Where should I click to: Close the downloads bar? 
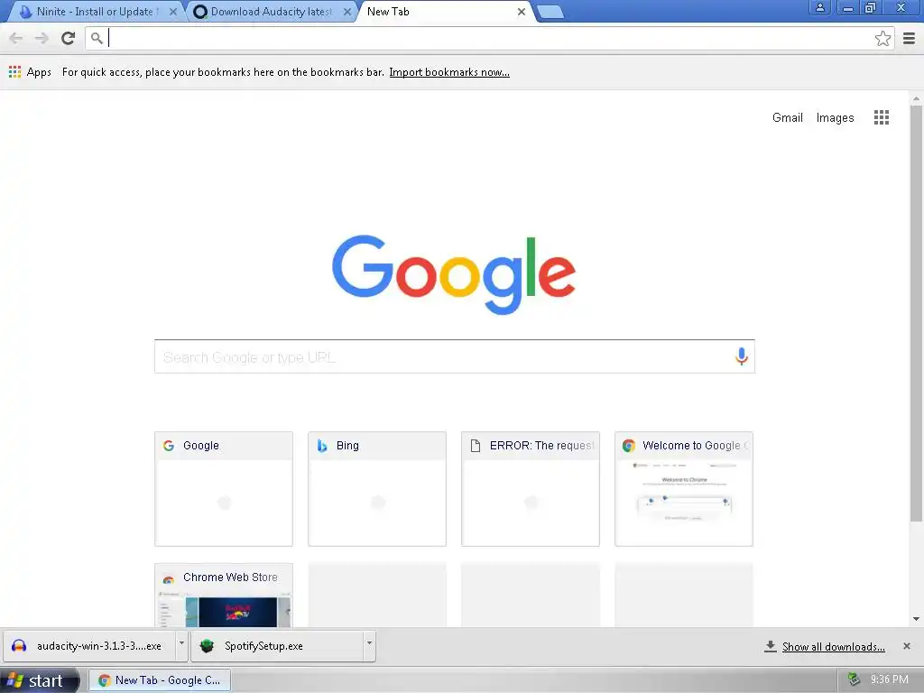(x=906, y=646)
